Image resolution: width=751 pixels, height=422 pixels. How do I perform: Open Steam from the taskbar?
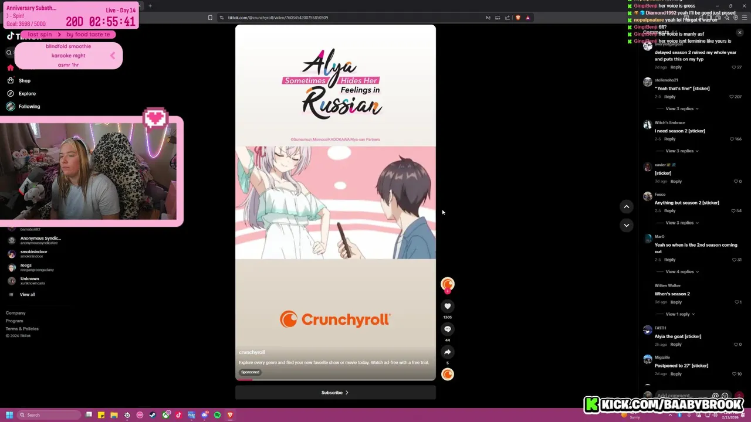coord(153,415)
